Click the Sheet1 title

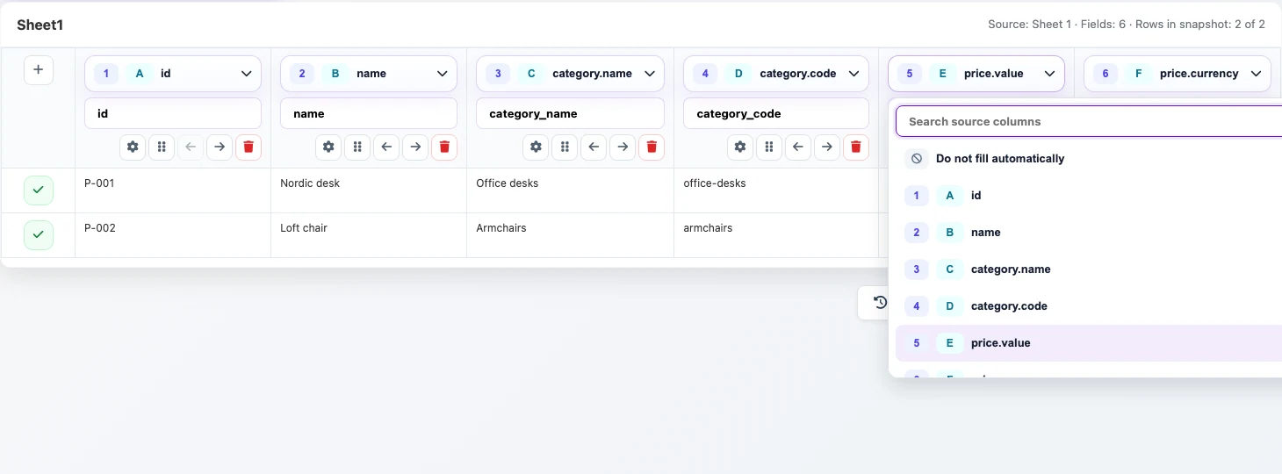[x=40, y=25]
